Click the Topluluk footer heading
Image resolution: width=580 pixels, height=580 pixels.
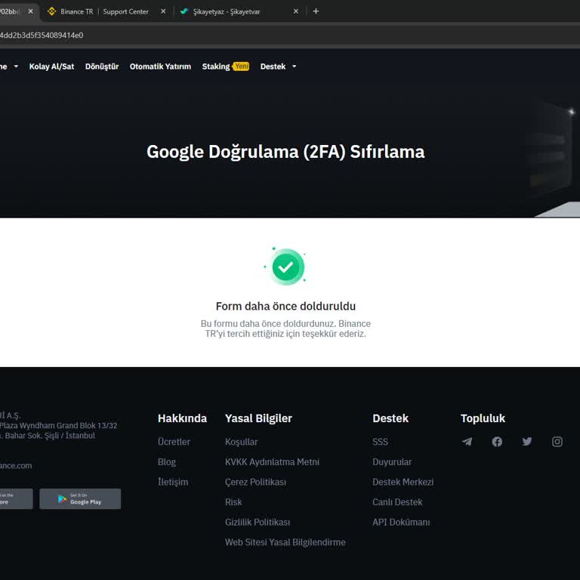click(x=483, y=418)
